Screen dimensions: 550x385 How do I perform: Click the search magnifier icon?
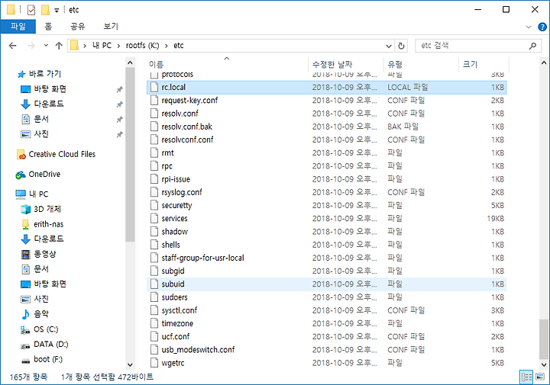pyautogui.click(x=532, y=46)
